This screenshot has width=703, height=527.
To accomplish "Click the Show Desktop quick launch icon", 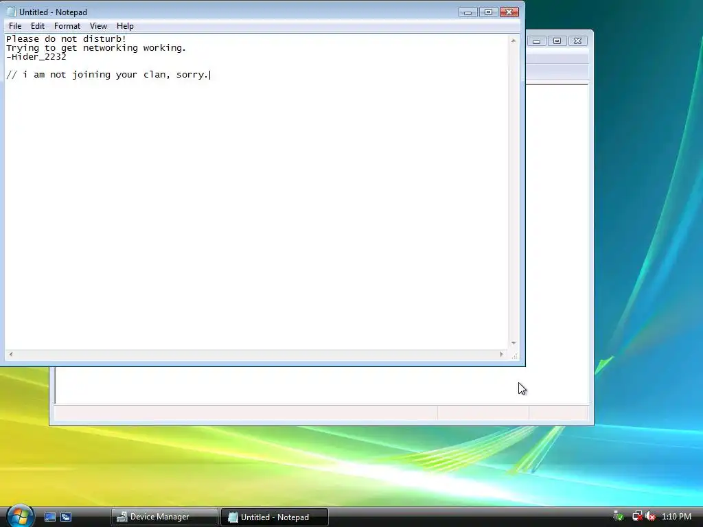I will (49, 517).
